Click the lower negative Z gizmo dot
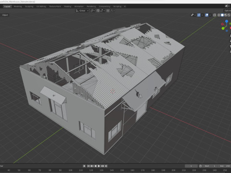This screenshot has height=173, width=231. point(227,31)
